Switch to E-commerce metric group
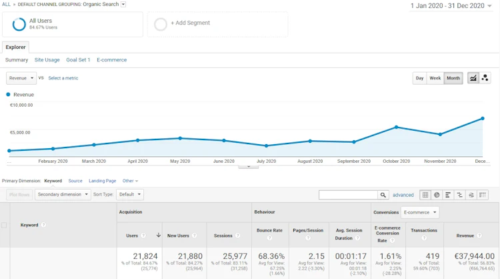500x279 pixels. click(x=111, y=59)
